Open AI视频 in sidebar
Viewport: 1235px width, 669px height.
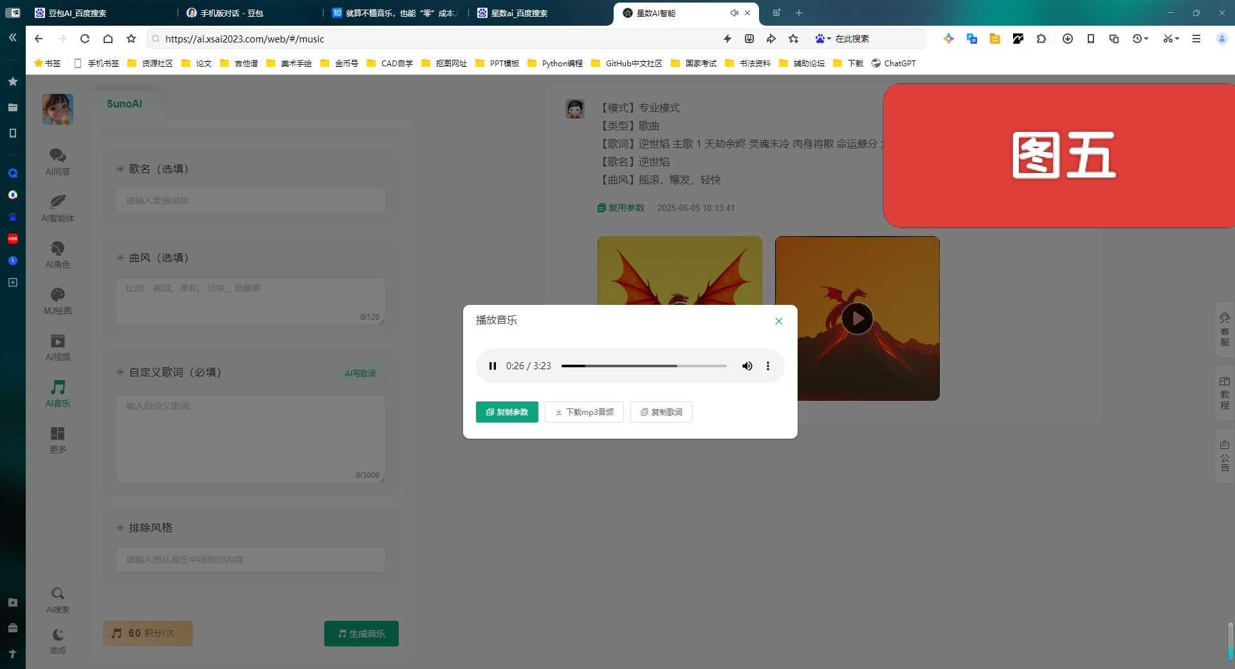pyautogui.click(x=58, y=347)
